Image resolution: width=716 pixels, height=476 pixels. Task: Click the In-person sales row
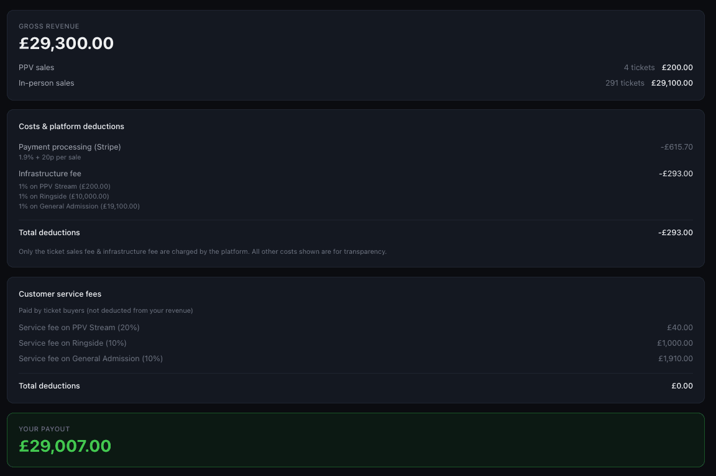(x=47, y=83)
